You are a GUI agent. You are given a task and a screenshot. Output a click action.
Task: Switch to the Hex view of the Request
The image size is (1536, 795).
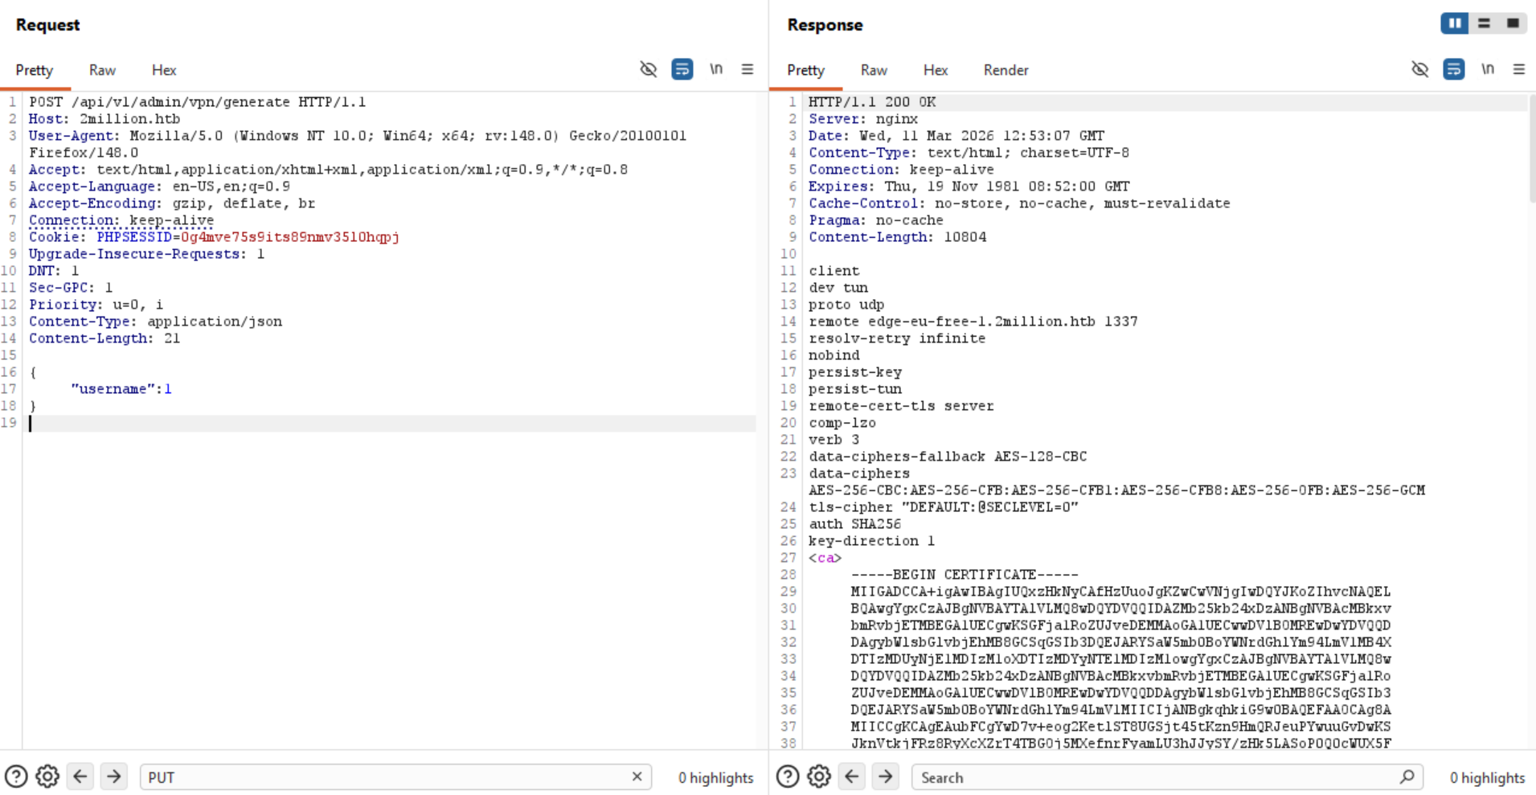(x=163, y=70)
